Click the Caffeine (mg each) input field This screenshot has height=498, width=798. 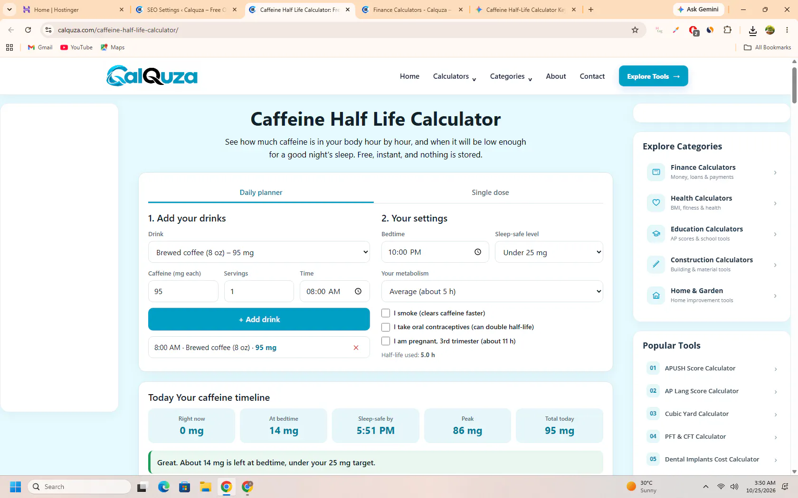pos(183,291)
